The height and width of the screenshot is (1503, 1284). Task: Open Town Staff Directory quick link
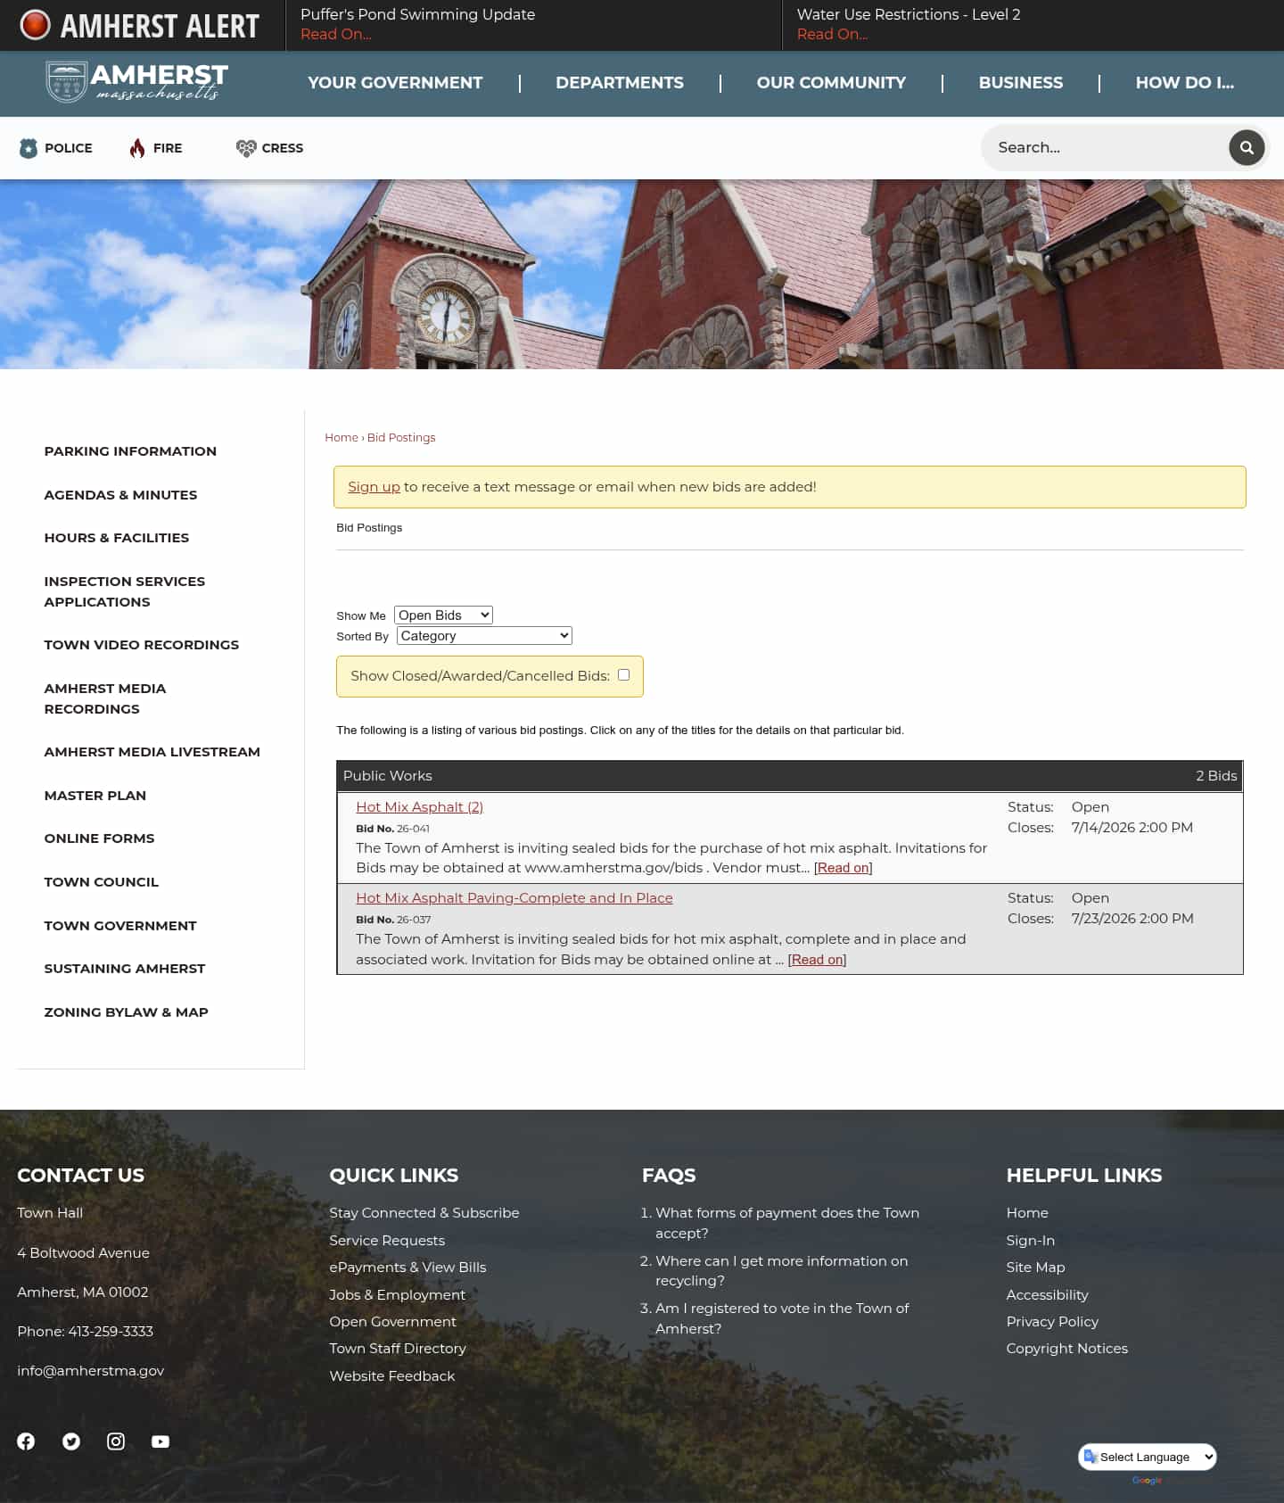(398, 1349)
